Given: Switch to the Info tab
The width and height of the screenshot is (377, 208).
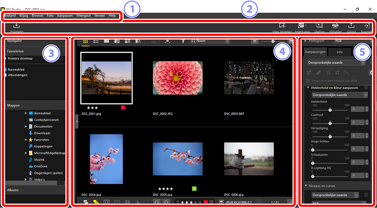Looking at the screenshot, I should click(339, 52).
